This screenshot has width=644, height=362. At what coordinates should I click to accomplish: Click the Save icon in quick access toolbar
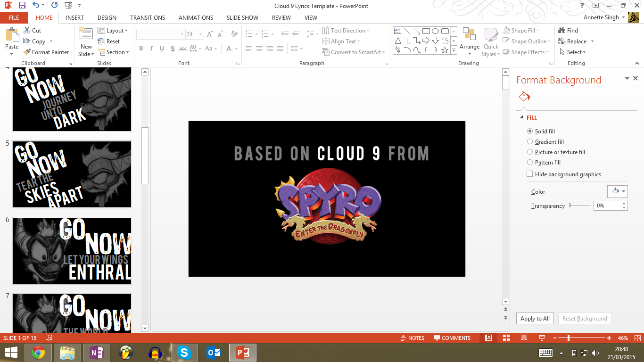pyautogui.click(x=22, y=6)
